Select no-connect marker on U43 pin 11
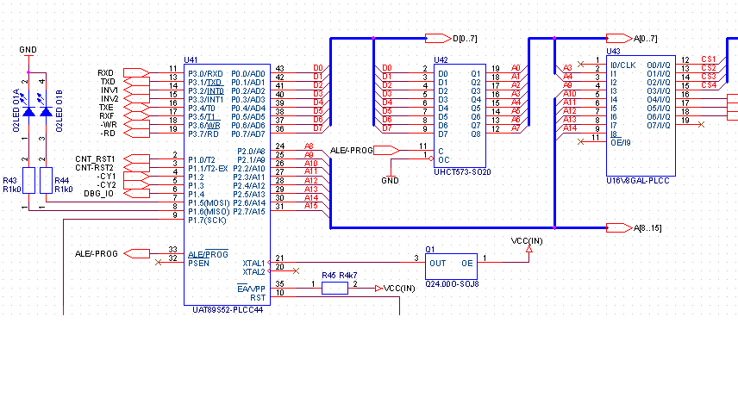 coord(580,141)
